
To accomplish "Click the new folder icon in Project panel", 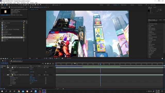I will [x=3, y=59].
